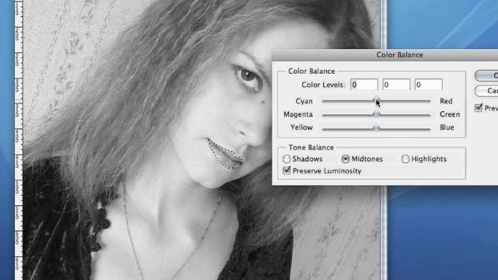The height and width of the screenshot is (280, 498).
Task: Click the Color Levels label
Action: coord(324,85)
